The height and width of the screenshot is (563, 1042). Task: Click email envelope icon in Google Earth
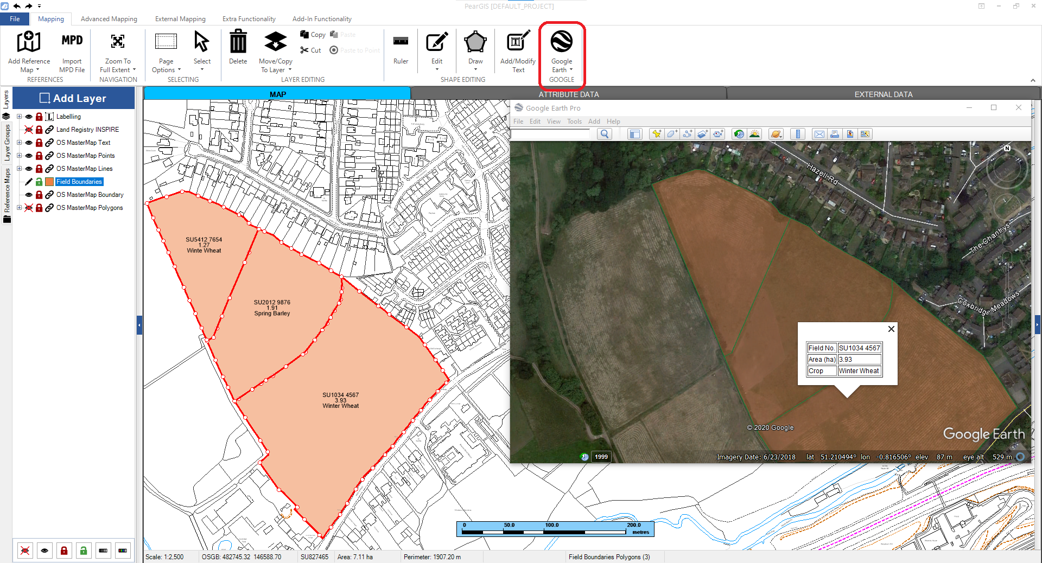click(x=819, y=134)
